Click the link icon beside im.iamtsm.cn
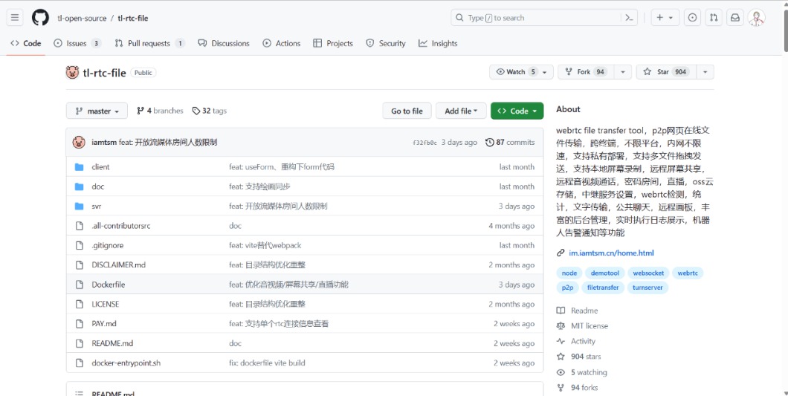 (x=561, y=253)
